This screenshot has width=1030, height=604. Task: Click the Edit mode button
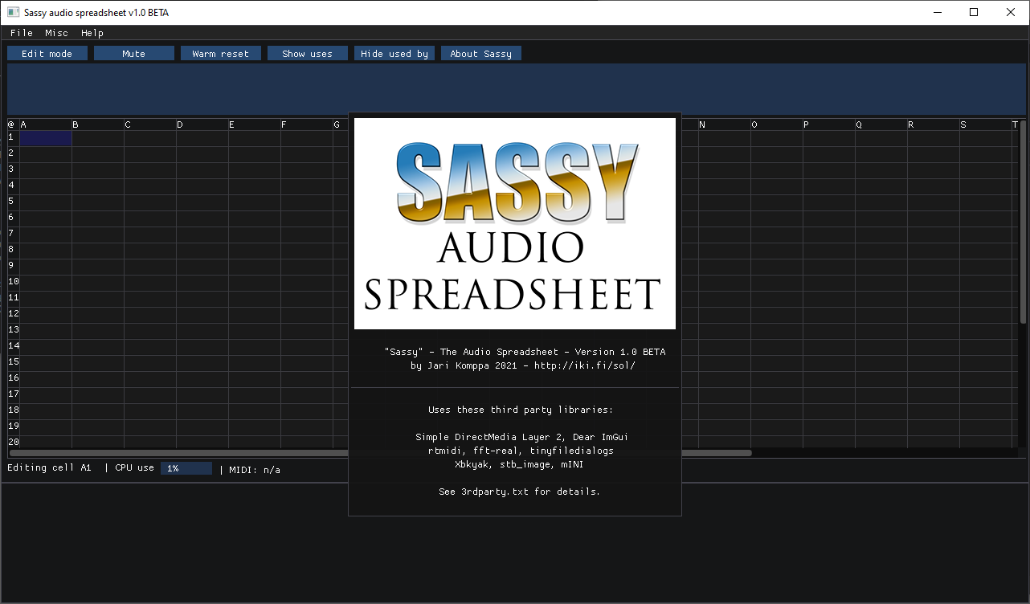coord(47,54)
